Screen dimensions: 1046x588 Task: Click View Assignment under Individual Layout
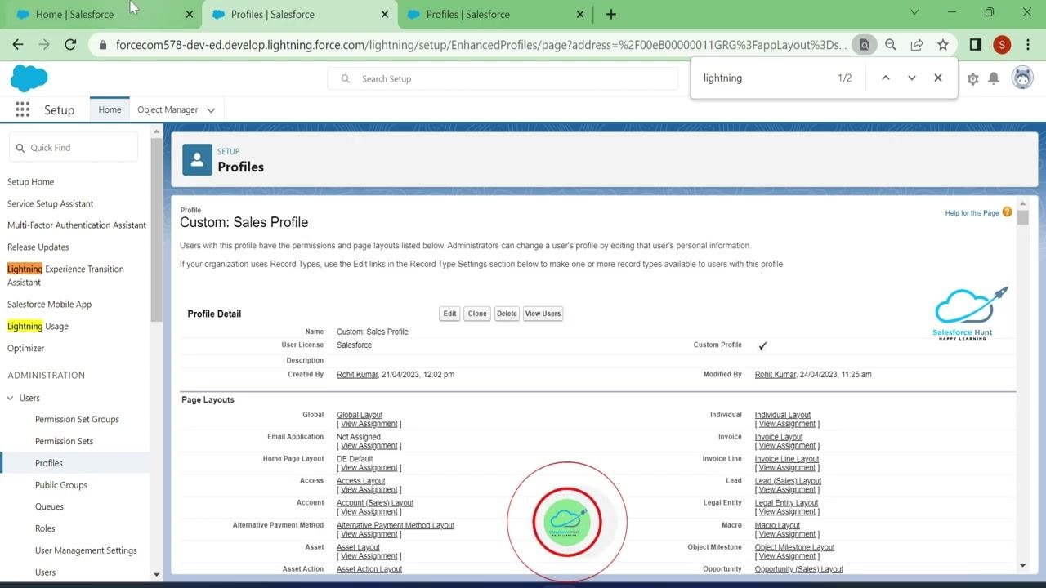click(787, 424)
